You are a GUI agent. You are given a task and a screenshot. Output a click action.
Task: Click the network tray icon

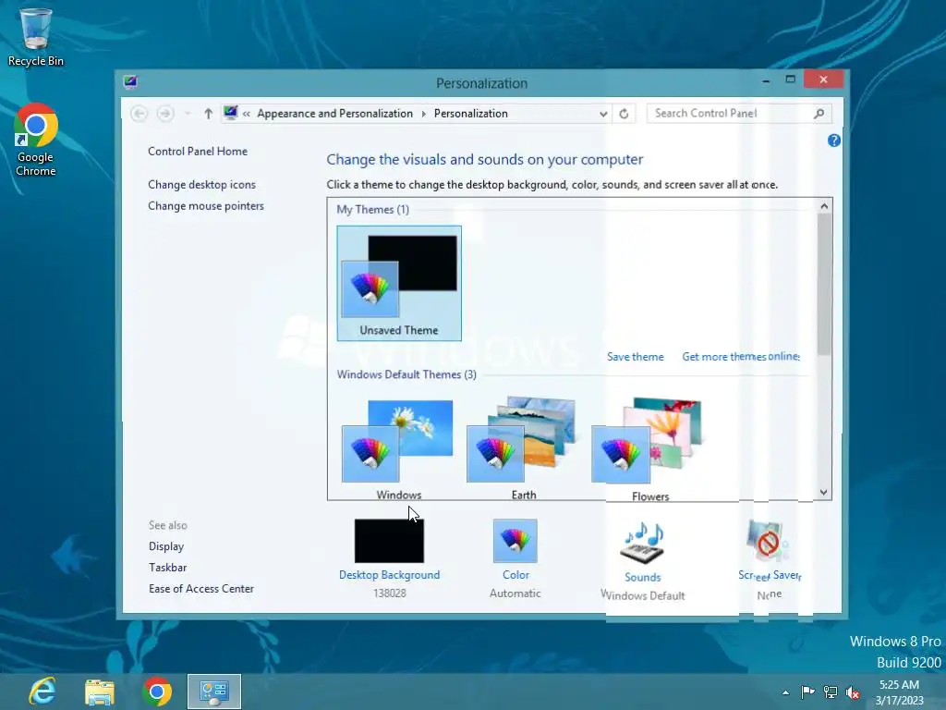coord(831,692)
